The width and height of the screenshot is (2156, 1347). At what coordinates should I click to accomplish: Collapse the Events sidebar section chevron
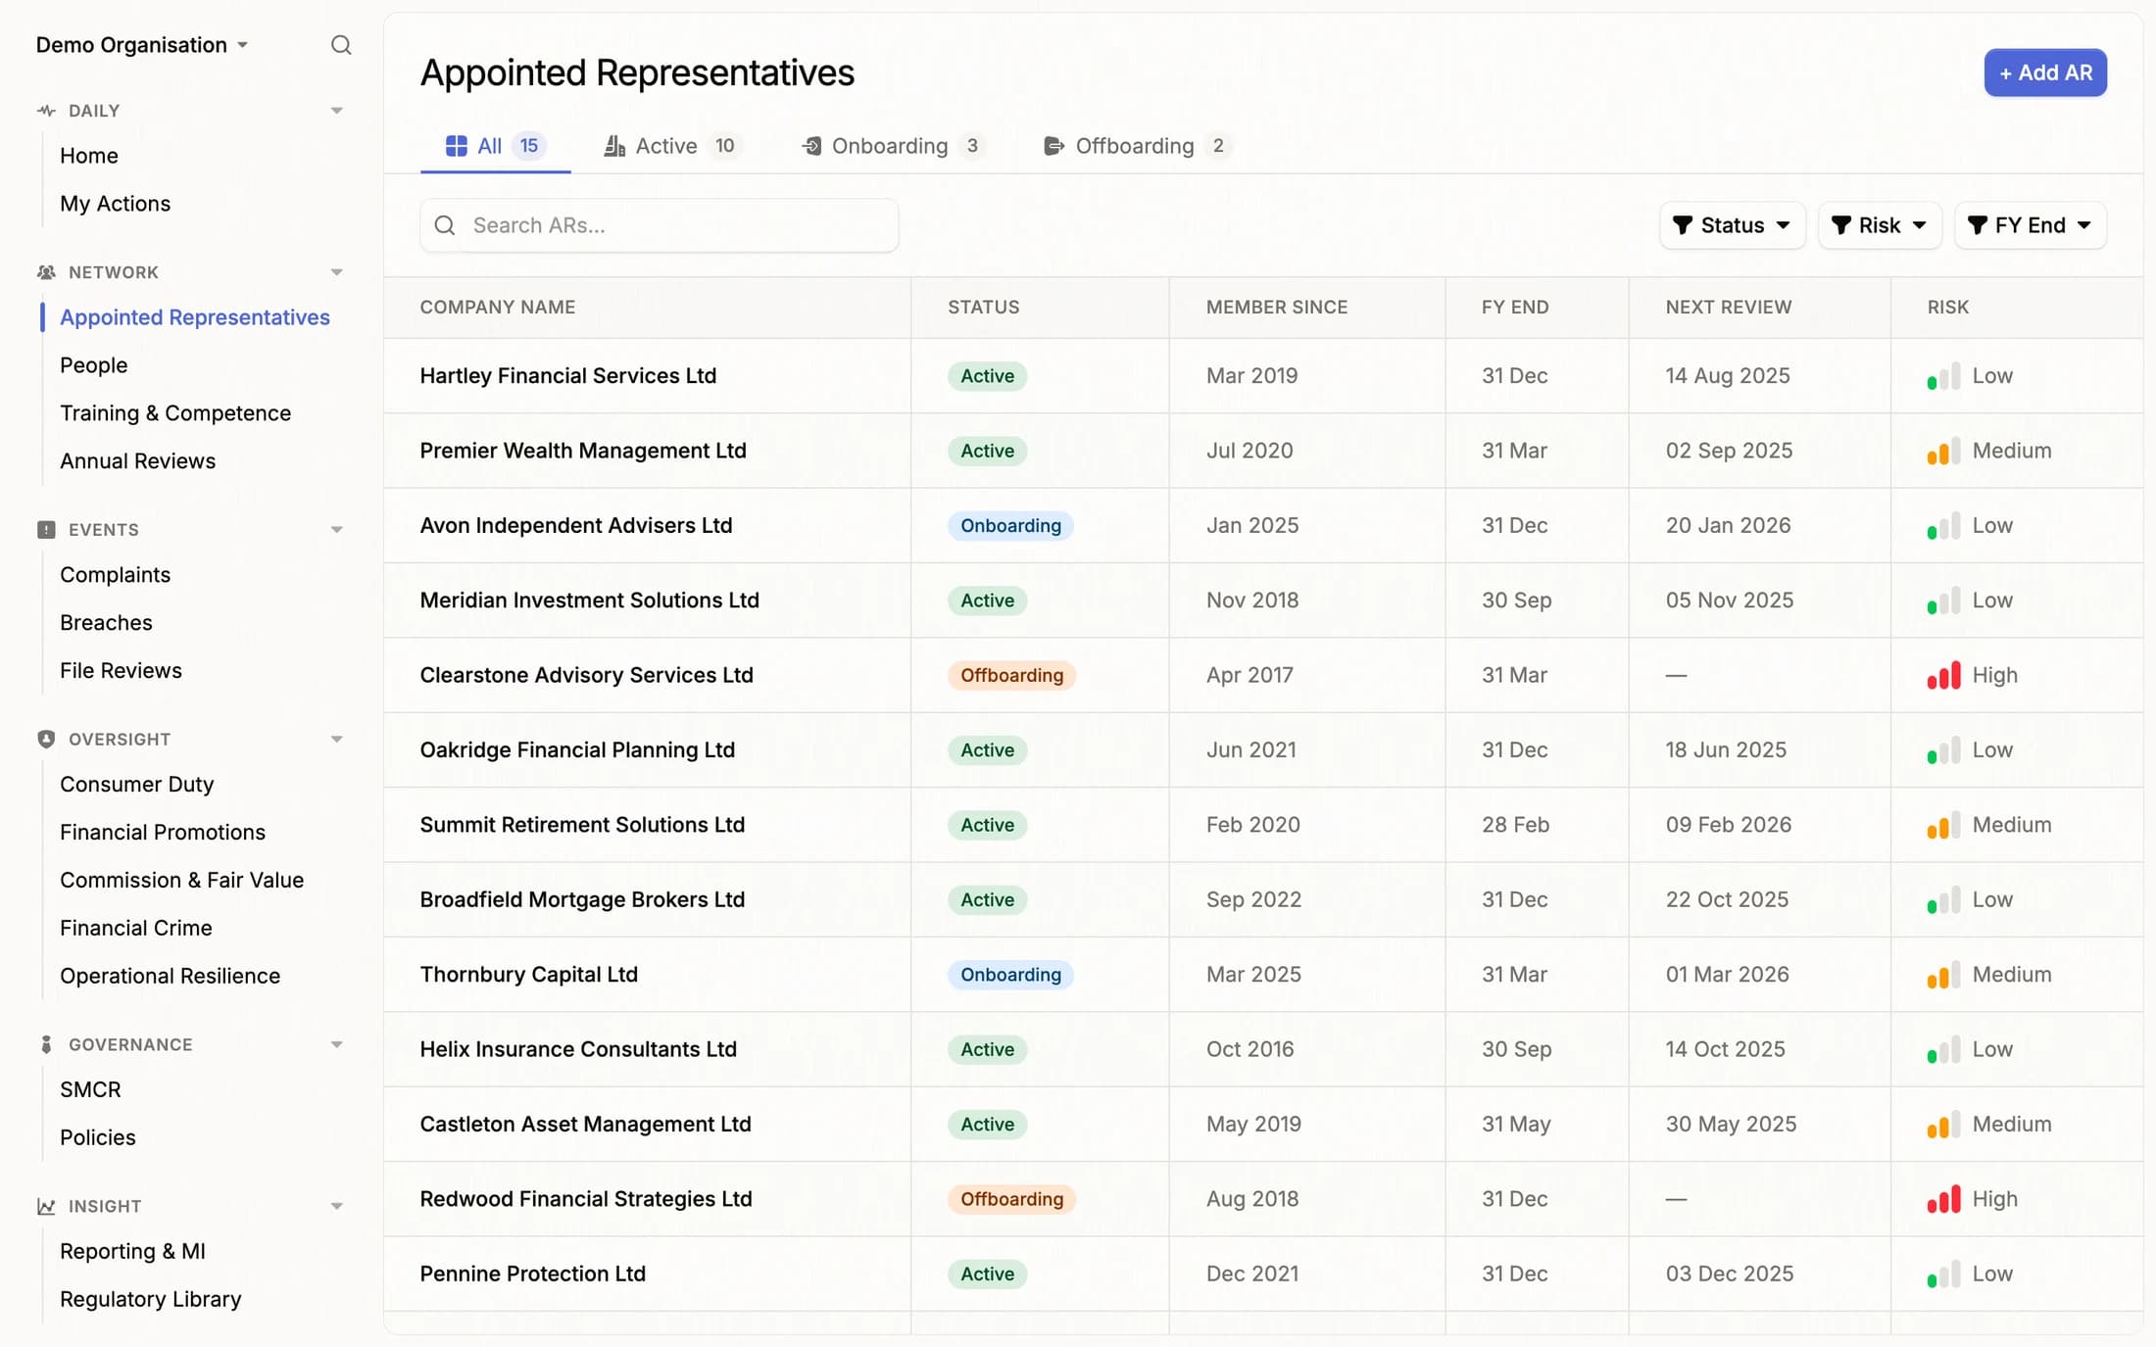(x=336, y=530)
